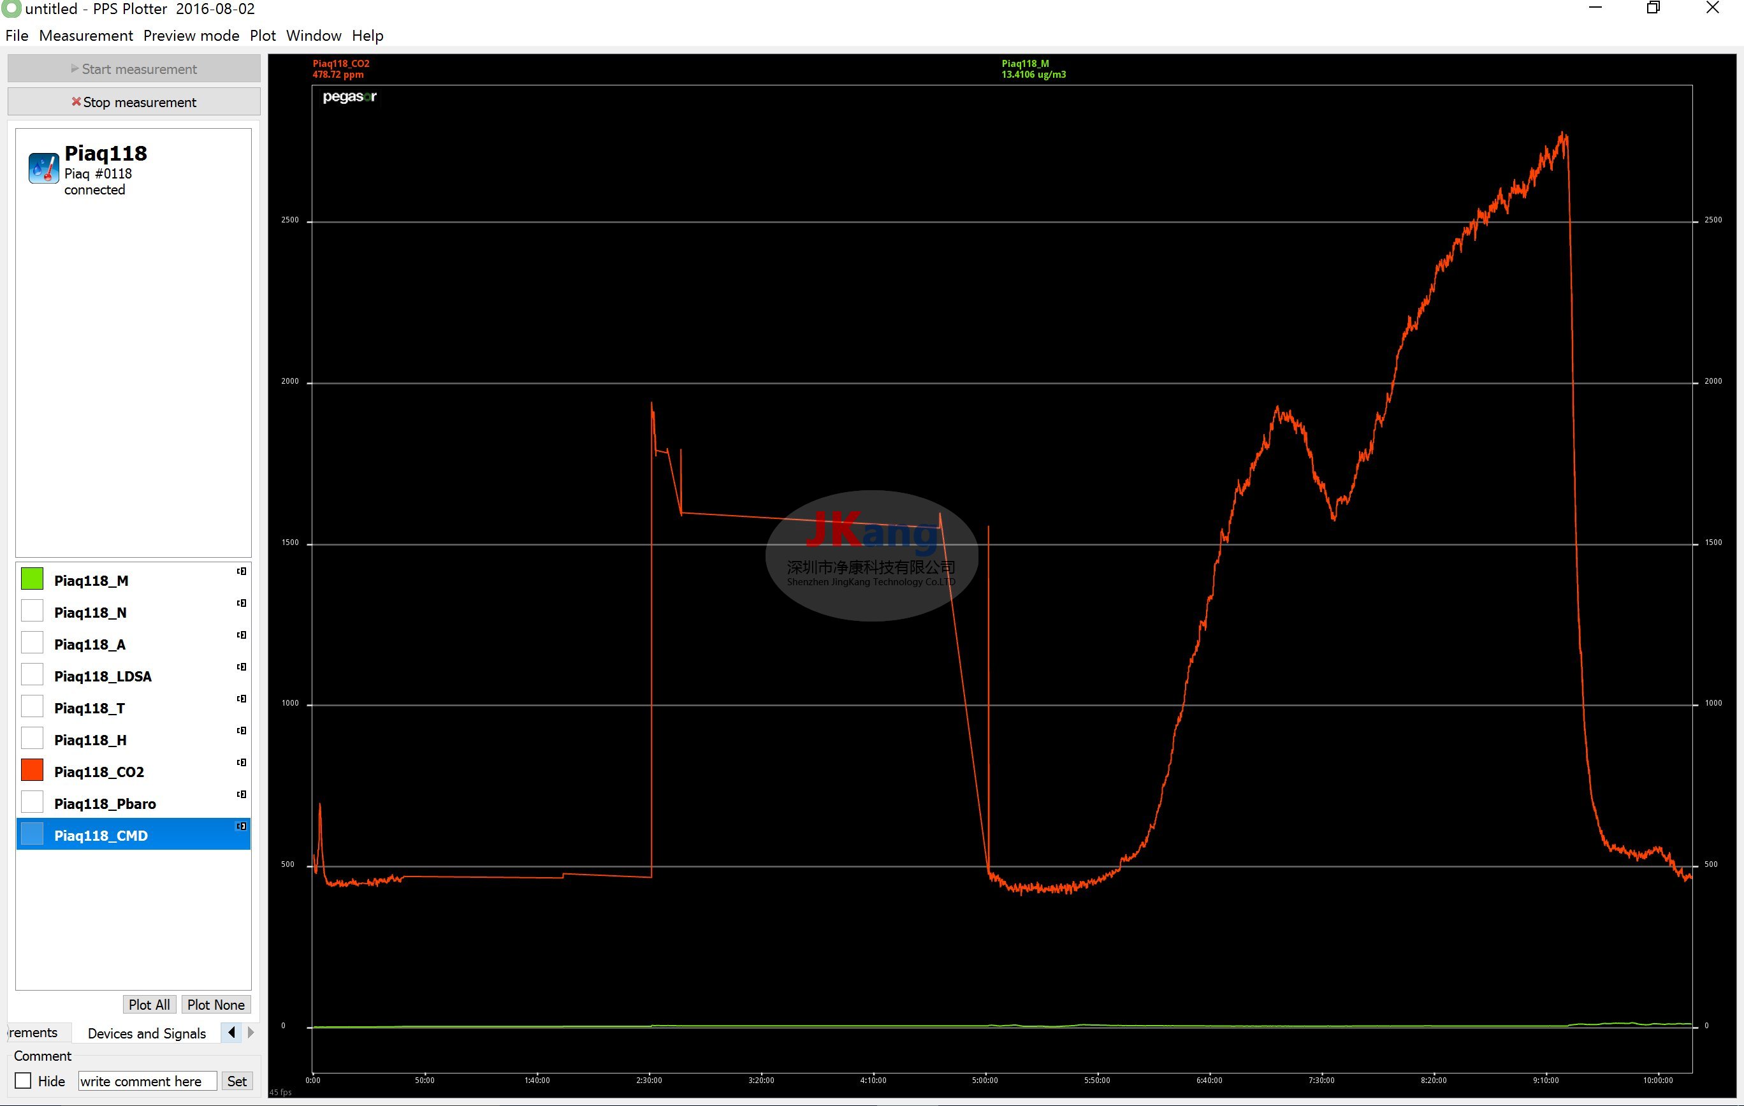The image size is (1744, 1106).
Task: Select the Piaq118_M signal row
Action: [x=133, y=579]
